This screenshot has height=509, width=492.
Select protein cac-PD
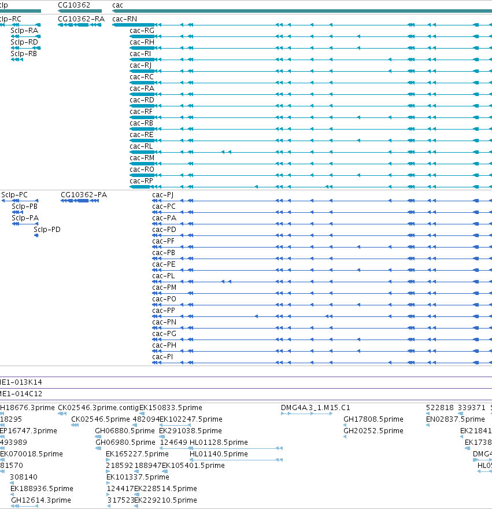[164, 230]
